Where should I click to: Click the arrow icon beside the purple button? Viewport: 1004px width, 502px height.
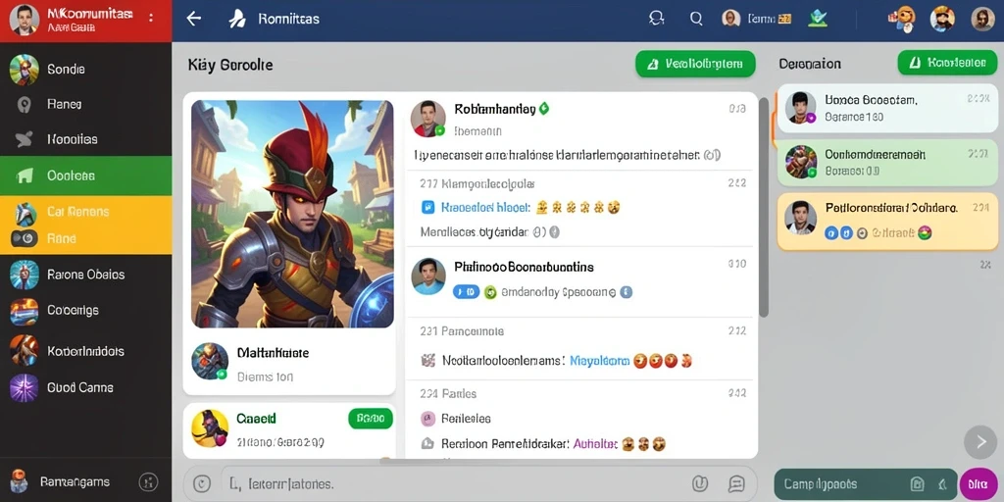pyautogui.click(x=942, y=484)
